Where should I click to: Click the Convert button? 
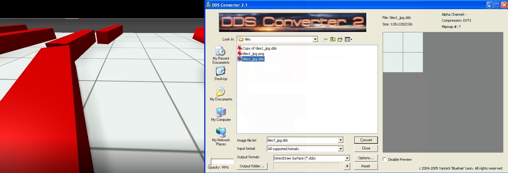pos(366,140)
